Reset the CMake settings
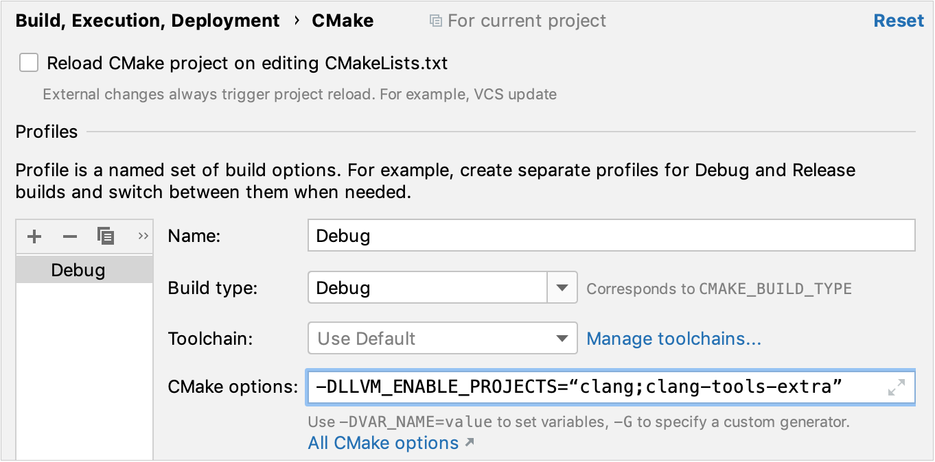Viewport: 935px width, 462px height. [x=898, y=21]
